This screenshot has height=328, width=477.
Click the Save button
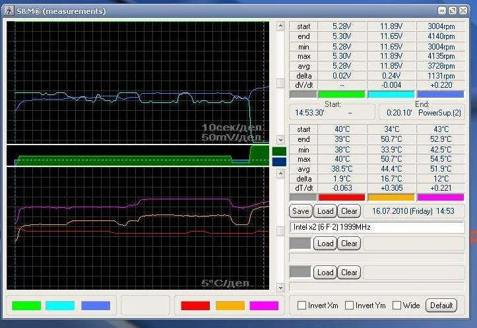click(301, 211)
